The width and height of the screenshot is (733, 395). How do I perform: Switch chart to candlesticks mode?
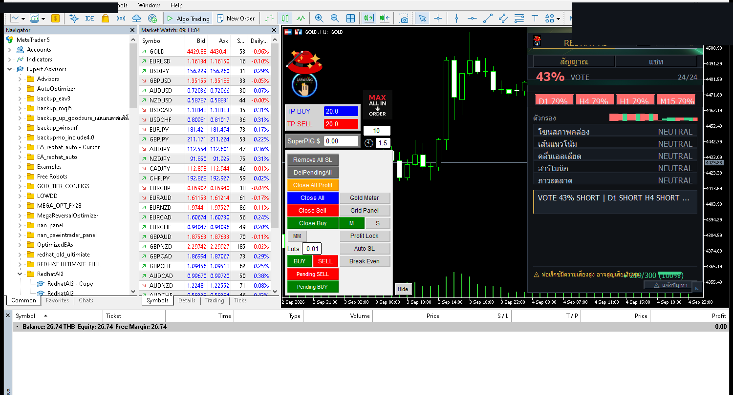[285, 19]
